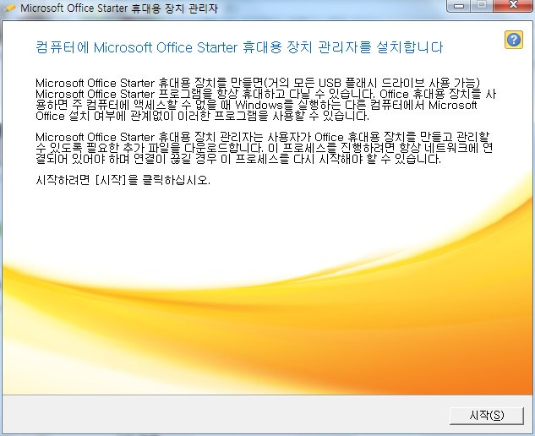535x436 pixels.
Task: Click the 시작(S) start button
Action: [x=487, y=416]
